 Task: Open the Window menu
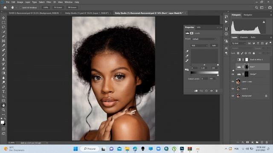pos(68,2)
